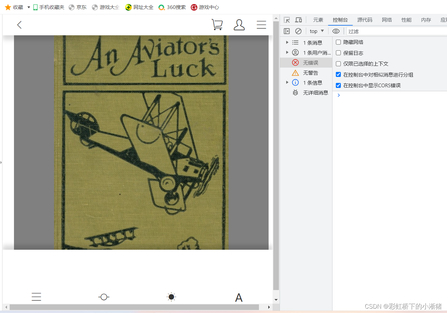Open the 360搜索 bookmark
Viewport: 447px width, 313px height.
tap(172, 7)
